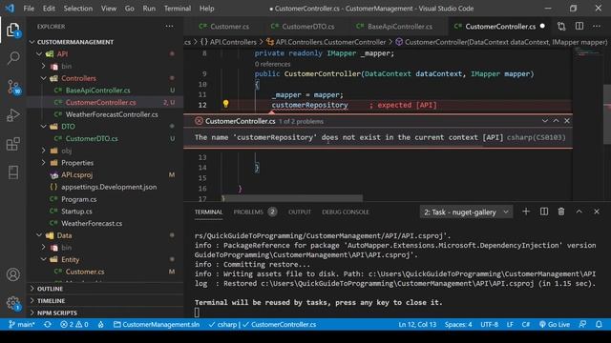Switch to OUTPUT panel tab
611x343 pixels.
pyautogui.click(x=300, y=212)
